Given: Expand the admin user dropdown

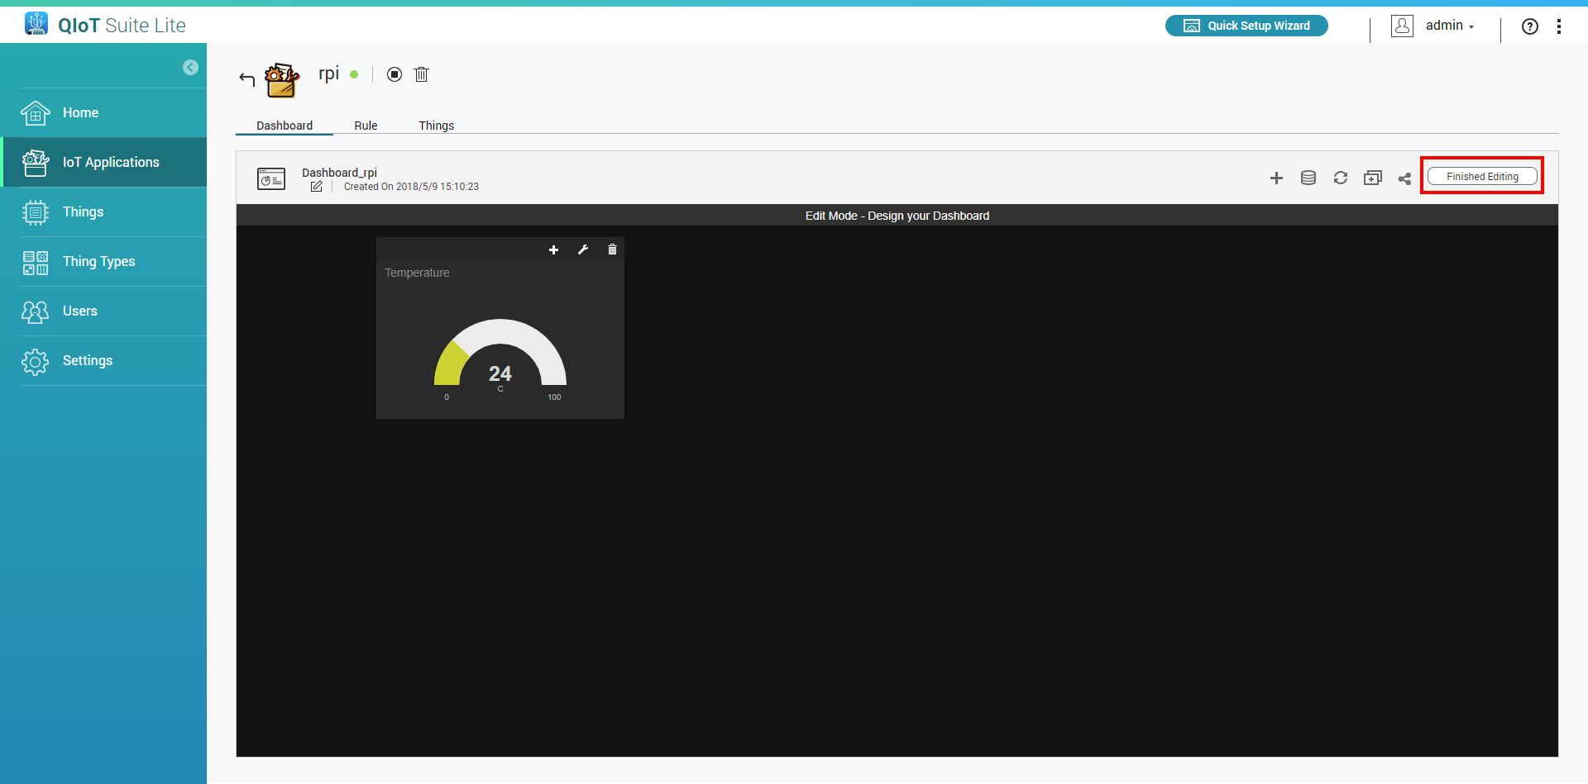Looking at the screenshot, I should pos(1449,26).
